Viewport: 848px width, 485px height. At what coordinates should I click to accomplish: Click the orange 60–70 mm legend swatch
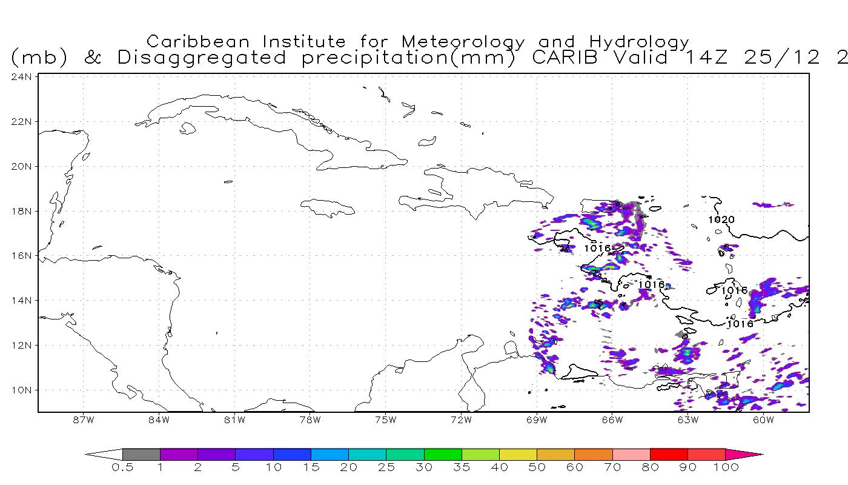tap(593, 454)
